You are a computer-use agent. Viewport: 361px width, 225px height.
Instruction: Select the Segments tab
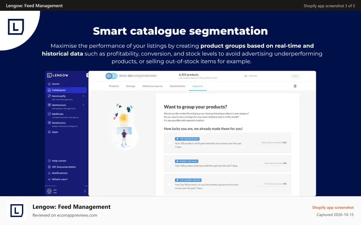point(198,86)
